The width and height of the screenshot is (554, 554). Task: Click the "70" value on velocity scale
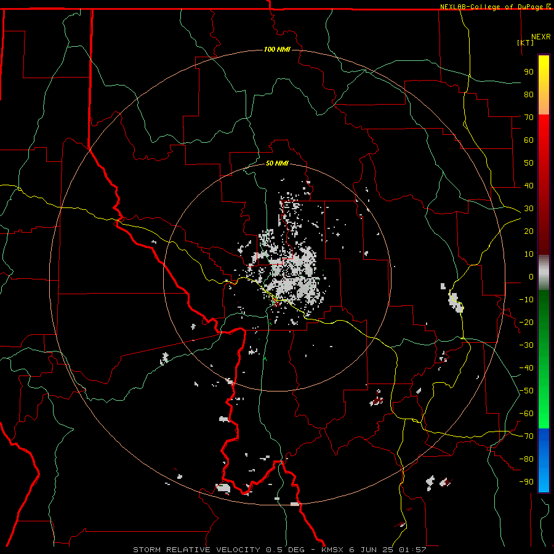point(529,118)
